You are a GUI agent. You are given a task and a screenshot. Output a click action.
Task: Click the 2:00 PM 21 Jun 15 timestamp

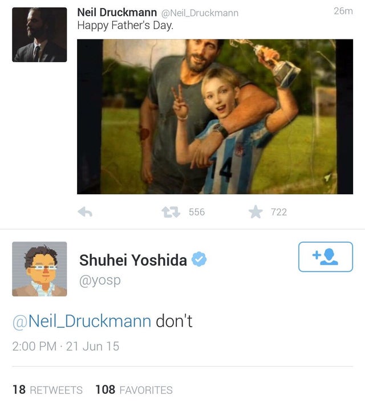click(66, 346)
